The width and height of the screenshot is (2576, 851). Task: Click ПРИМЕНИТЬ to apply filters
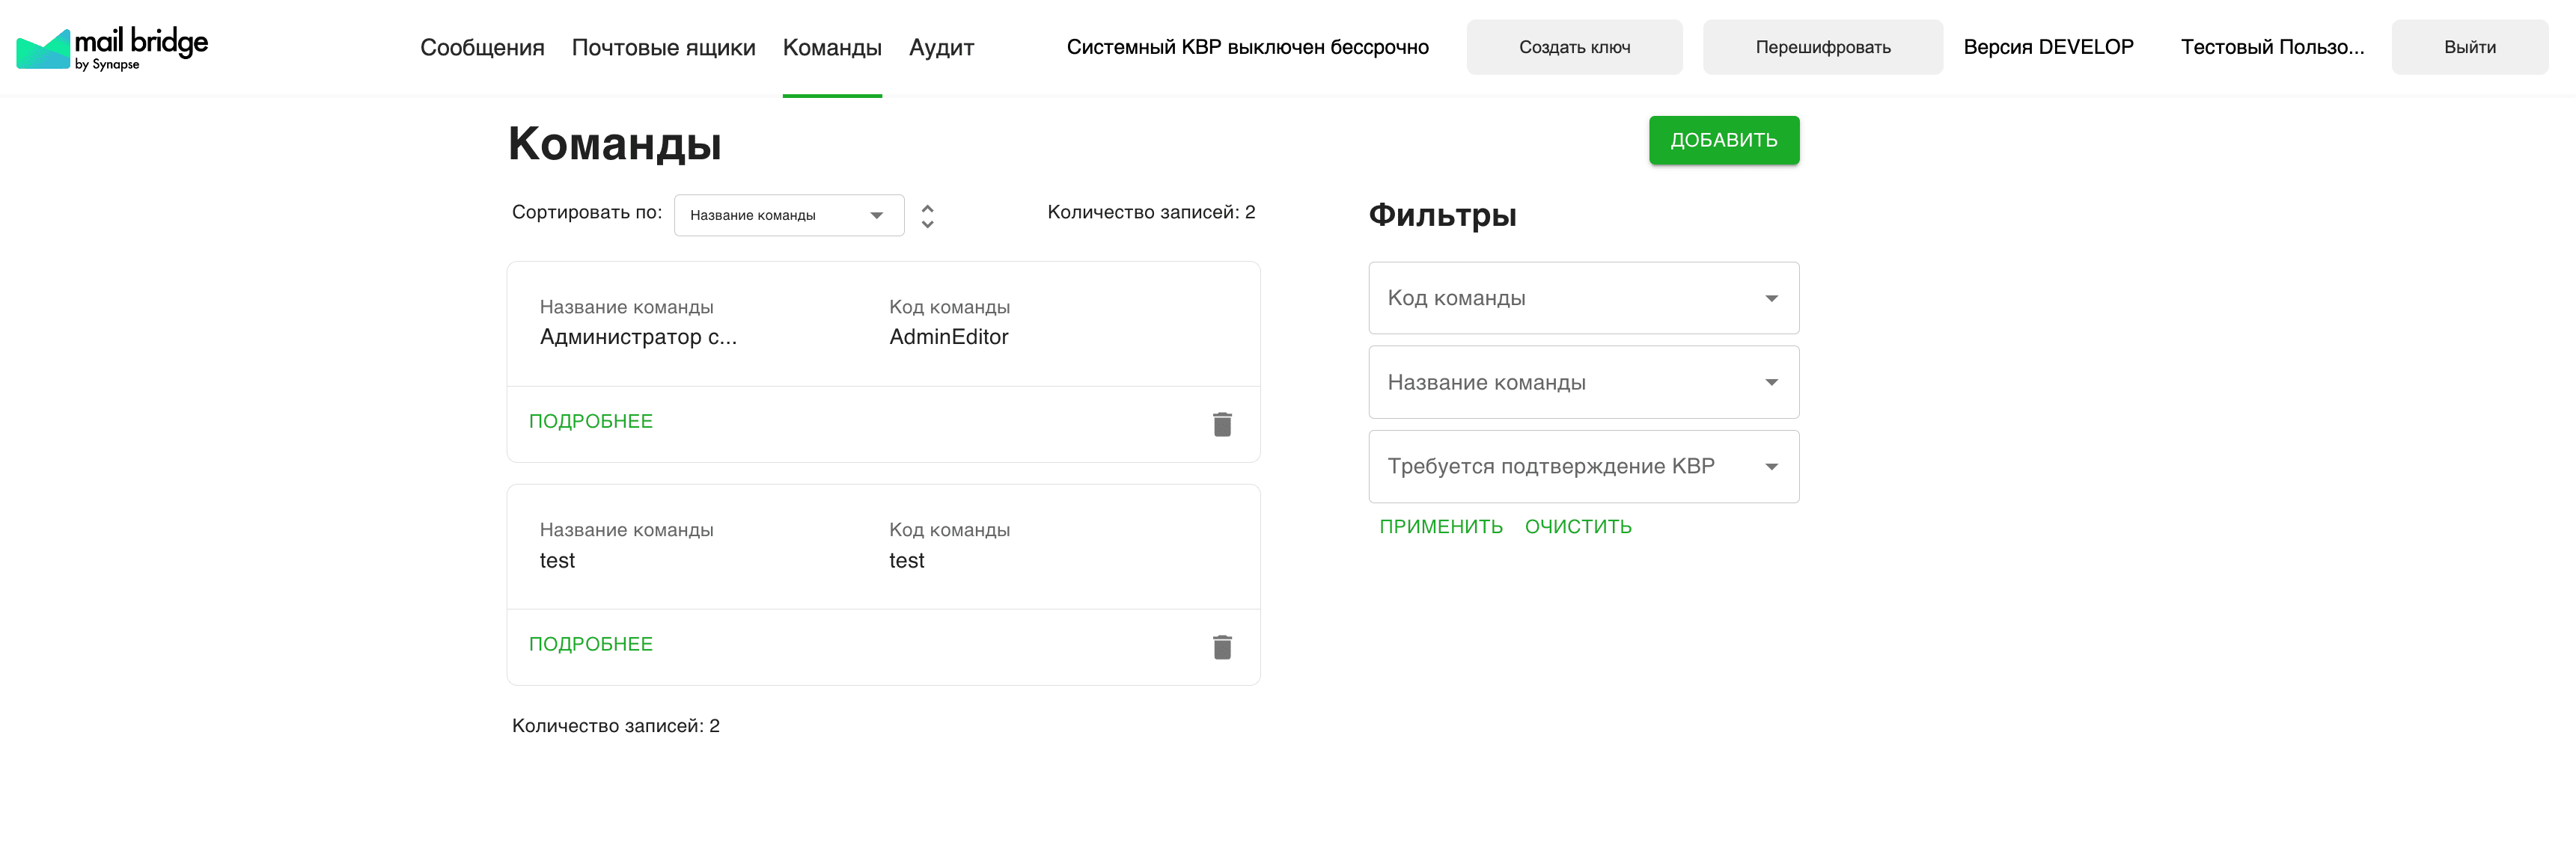(x=1440, y=526)
